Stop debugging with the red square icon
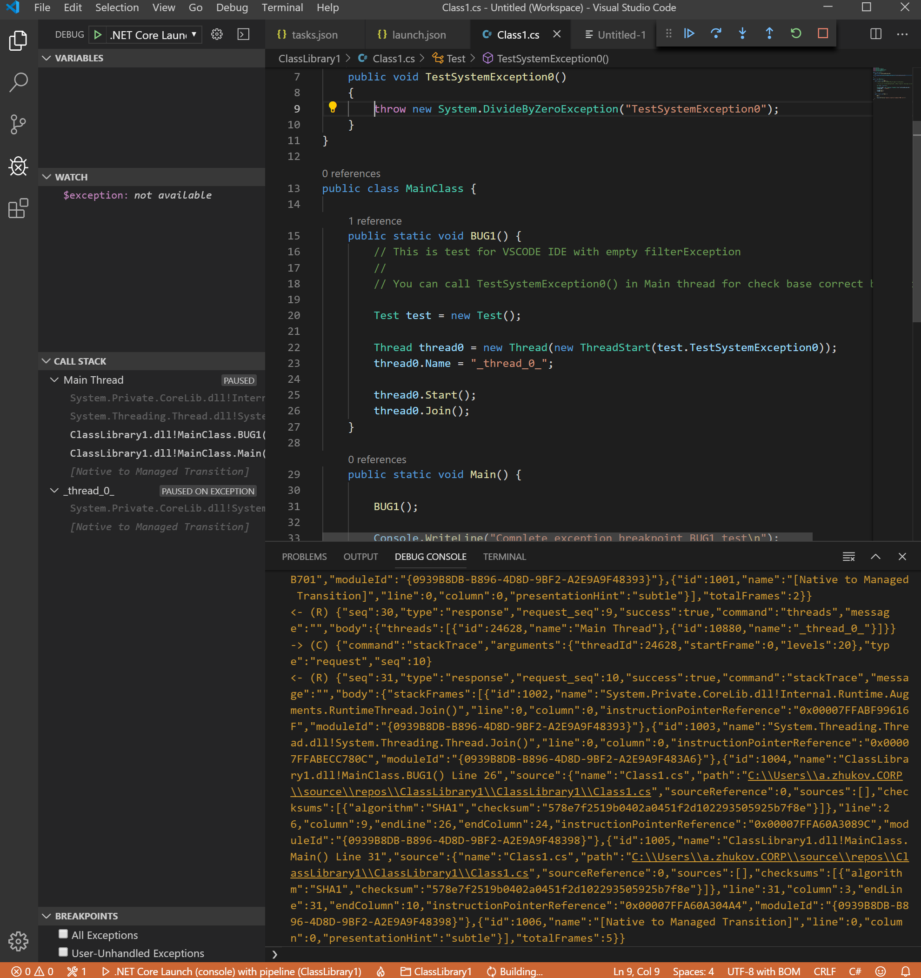921x978 pixels. 822,33
